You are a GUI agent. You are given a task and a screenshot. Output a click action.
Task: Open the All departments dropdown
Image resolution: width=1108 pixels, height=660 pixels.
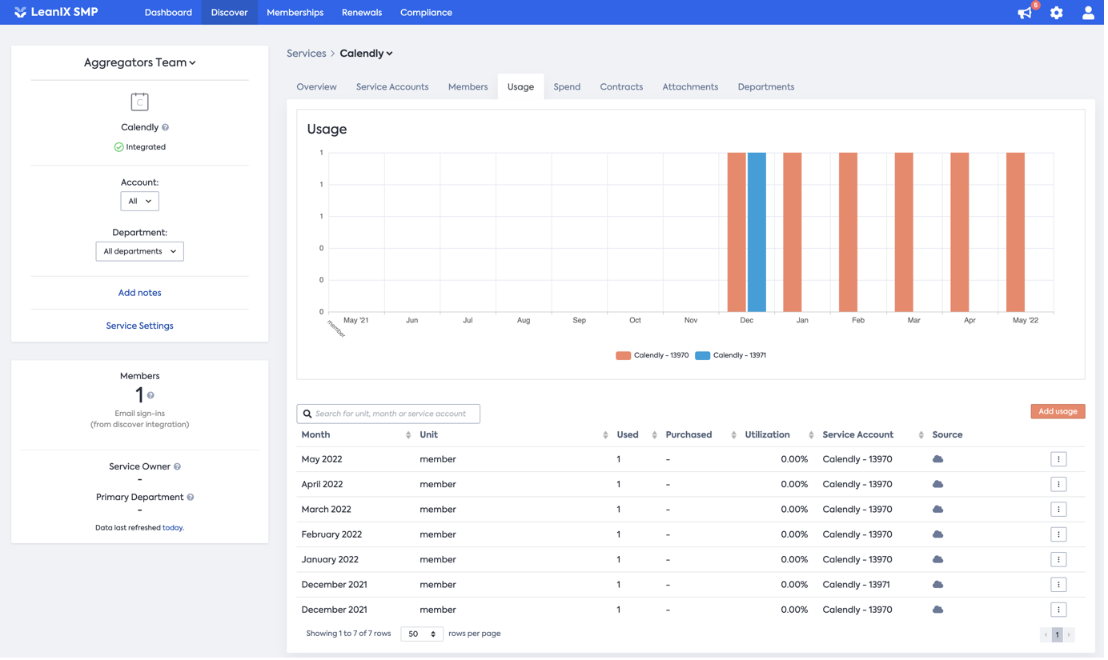tap(140, 252)
